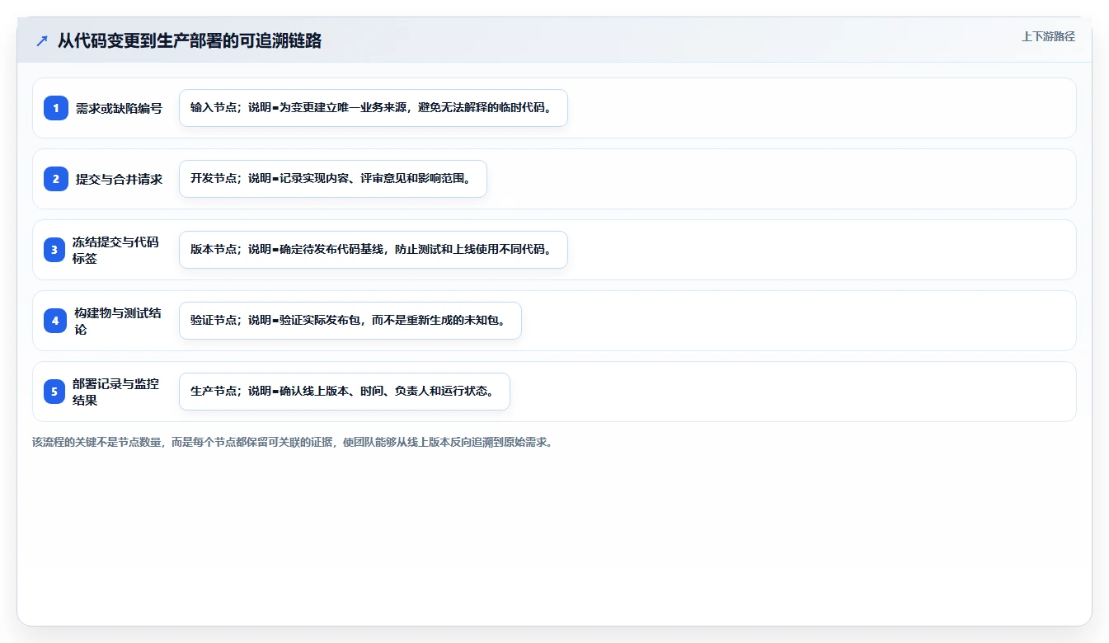Click the arrow icon beside the title

coord(42,40)
